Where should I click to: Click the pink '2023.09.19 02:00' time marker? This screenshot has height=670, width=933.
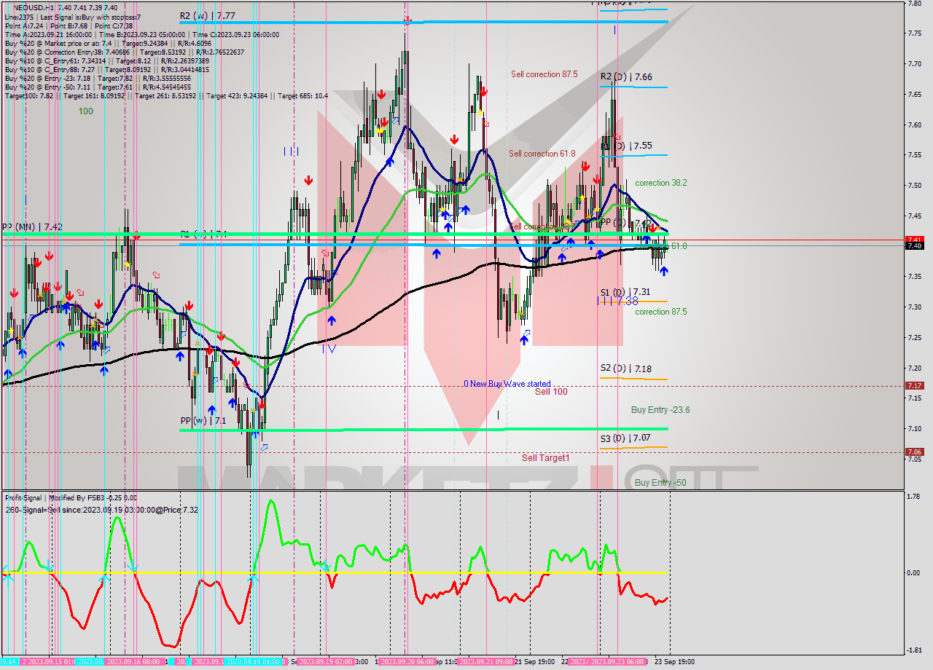pyautogui.click(x=325, y=662)
